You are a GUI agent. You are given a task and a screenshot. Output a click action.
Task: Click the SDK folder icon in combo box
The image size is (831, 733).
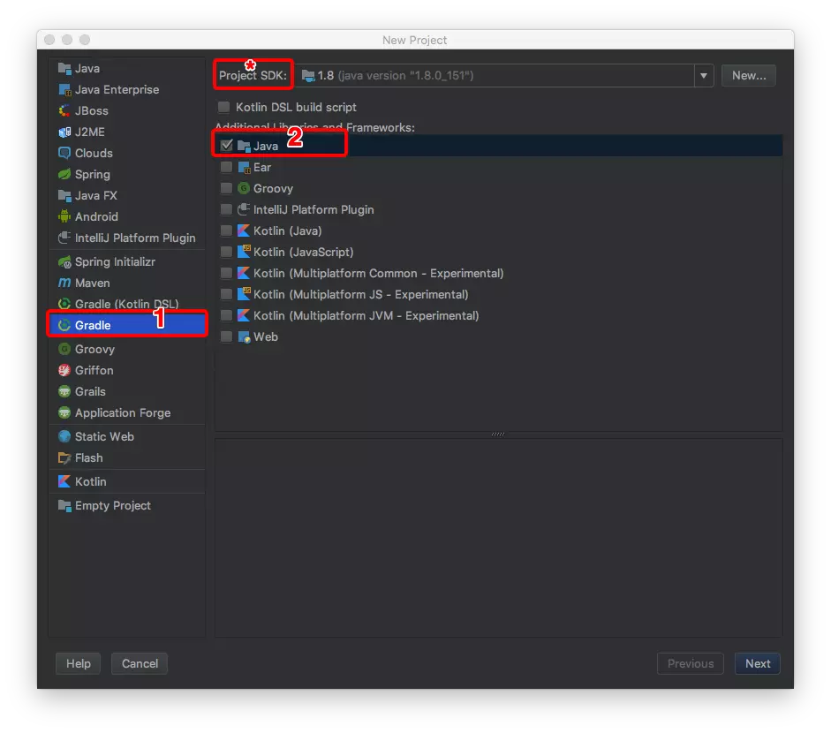pos(308,76)
